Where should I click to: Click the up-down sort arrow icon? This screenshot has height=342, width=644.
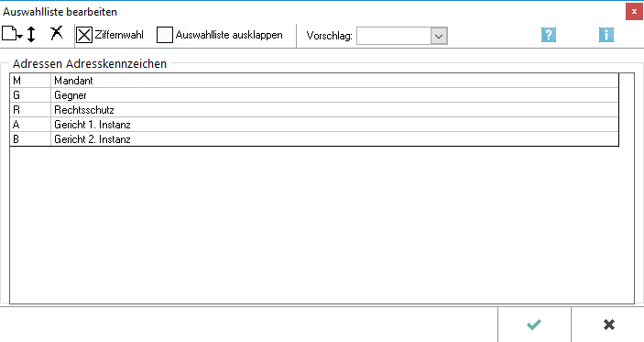pos(31,34)
